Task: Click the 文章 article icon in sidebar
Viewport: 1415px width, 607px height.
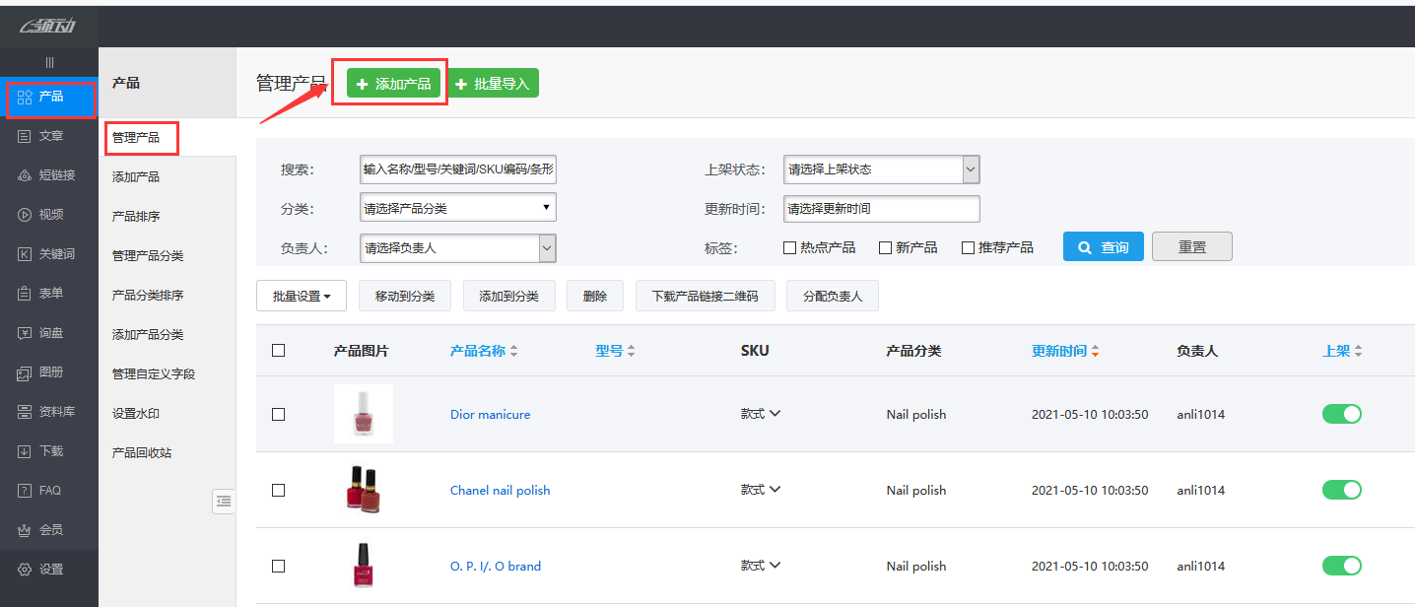Action: coord(25,136)
